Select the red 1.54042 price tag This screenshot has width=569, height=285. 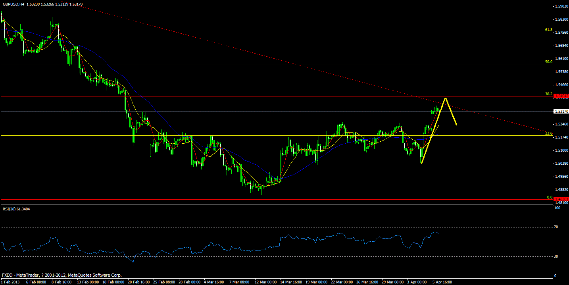[x=561, y=96]
